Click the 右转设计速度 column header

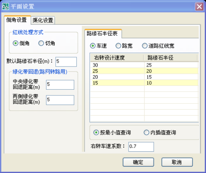tap(117, 58)
